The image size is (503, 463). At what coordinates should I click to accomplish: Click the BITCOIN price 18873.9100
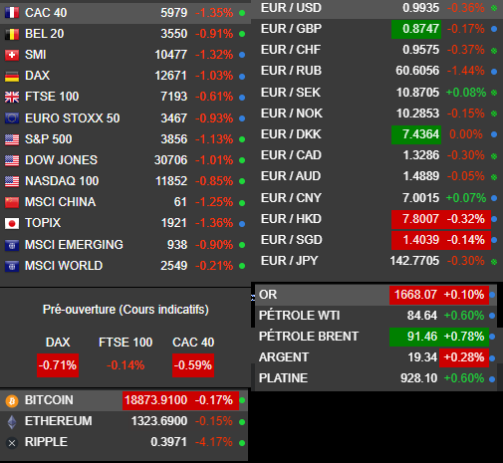click(155, 400)
